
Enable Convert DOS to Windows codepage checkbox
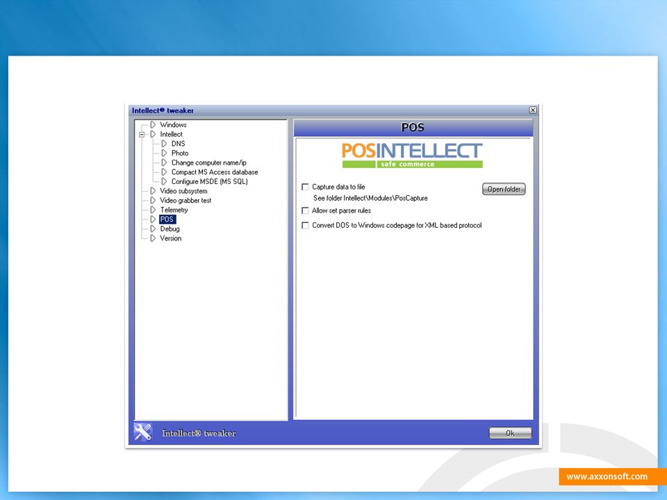pyautogui.click(x=305, y=225)
